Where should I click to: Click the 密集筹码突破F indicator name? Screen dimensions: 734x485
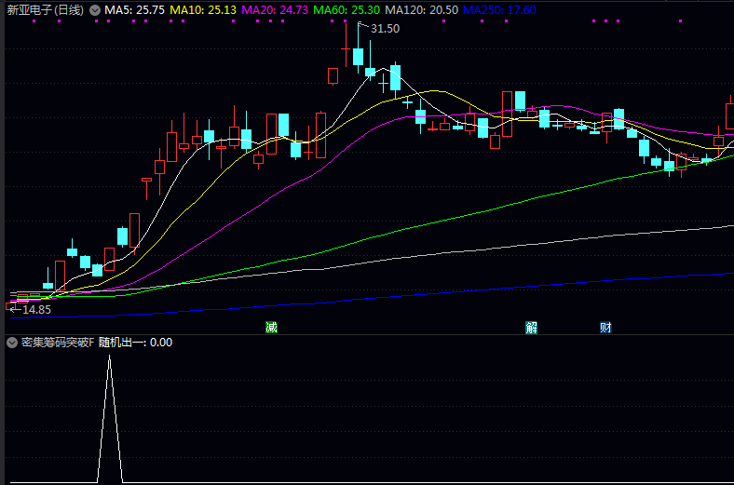pyautogui.click(x=58, y=343)
